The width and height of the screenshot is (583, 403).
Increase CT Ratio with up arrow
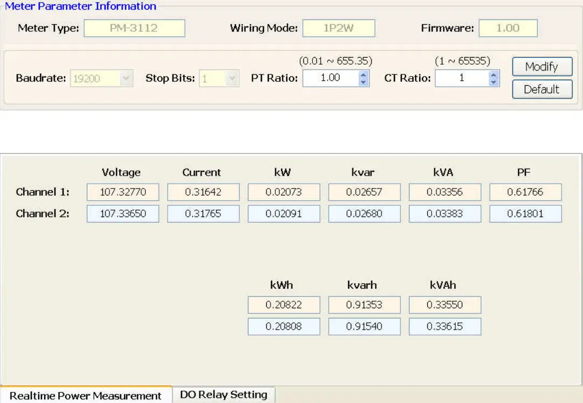tap(494, 74)
